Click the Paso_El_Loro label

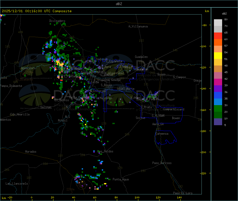(x=183, y=193)
